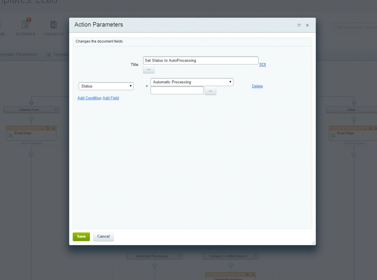Minimize the left Email Stage block
The width and height of the screenshot is (377, 280).
tap(42, 129)
